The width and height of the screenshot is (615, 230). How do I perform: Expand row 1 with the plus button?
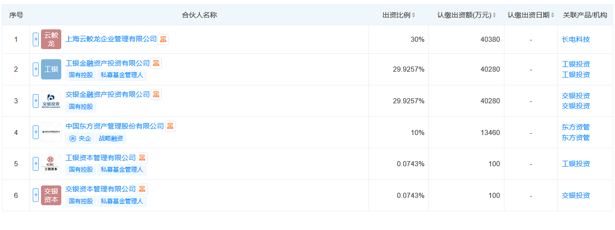point(35,39)
